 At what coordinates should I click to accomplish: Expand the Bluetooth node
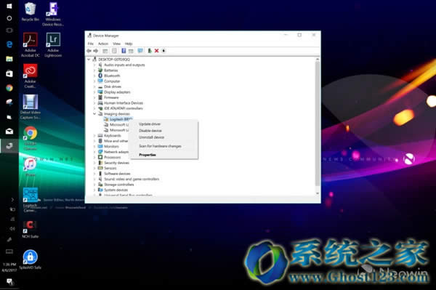pos(94,76)
